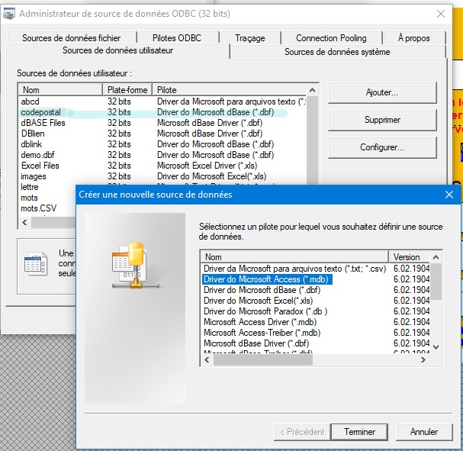This screenshot has width=463, height=451.
Task: Switch to Connection Pooling tab
Action: 331,38
